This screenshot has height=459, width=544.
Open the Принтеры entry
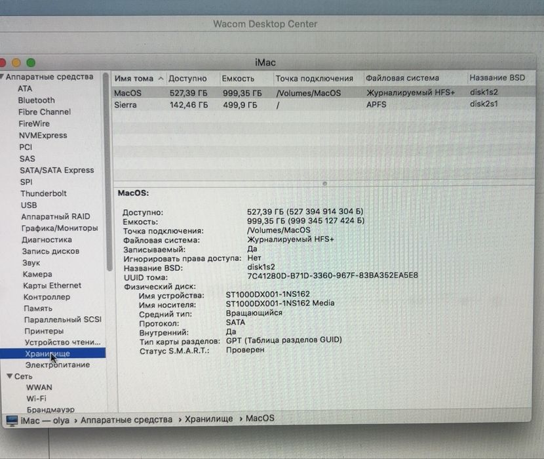tap(44, 331)
